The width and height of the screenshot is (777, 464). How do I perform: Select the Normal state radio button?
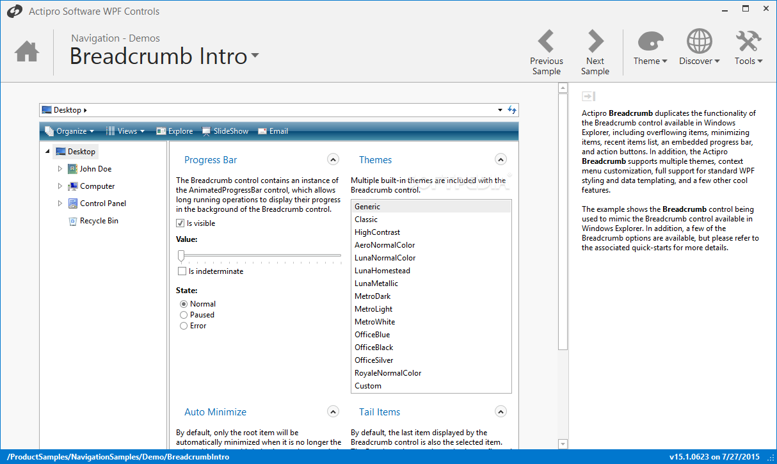[x=184, y=304]
